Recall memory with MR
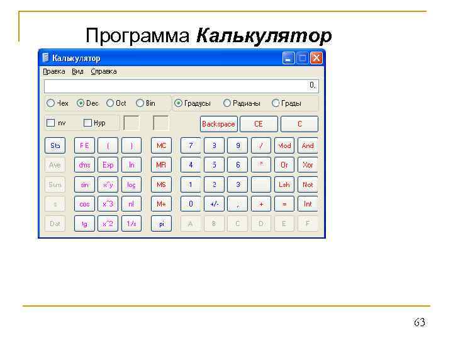 click(161, 165)
